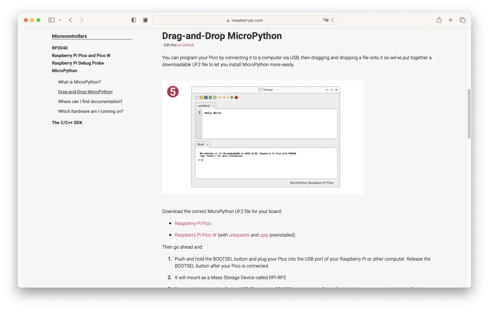Click the green run button in the Thonny screenshot
The width and height of the screenshot is (489, 311).
click(x=232, y=97)
